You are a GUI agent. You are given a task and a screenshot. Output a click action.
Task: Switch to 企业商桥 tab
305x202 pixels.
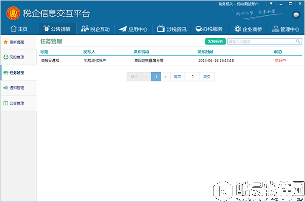(248, 29)
